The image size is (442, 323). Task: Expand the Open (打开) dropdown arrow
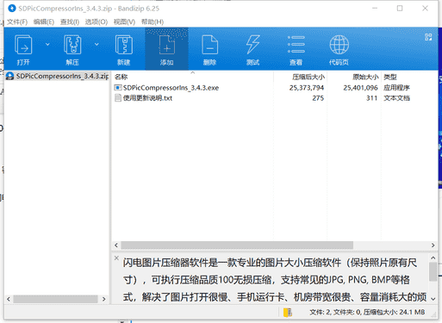tap(47, 44)
